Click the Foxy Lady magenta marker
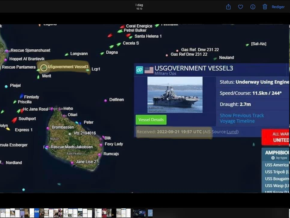The height and width of the screenshot is (218, 290). [x=101, y=145]
